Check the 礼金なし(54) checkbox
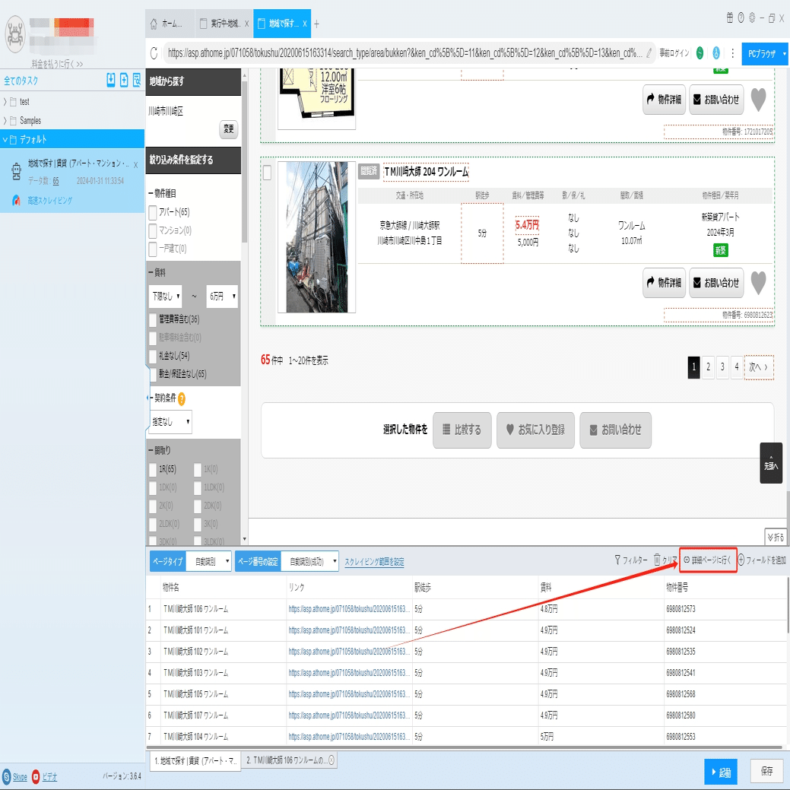 pos(153,356)
